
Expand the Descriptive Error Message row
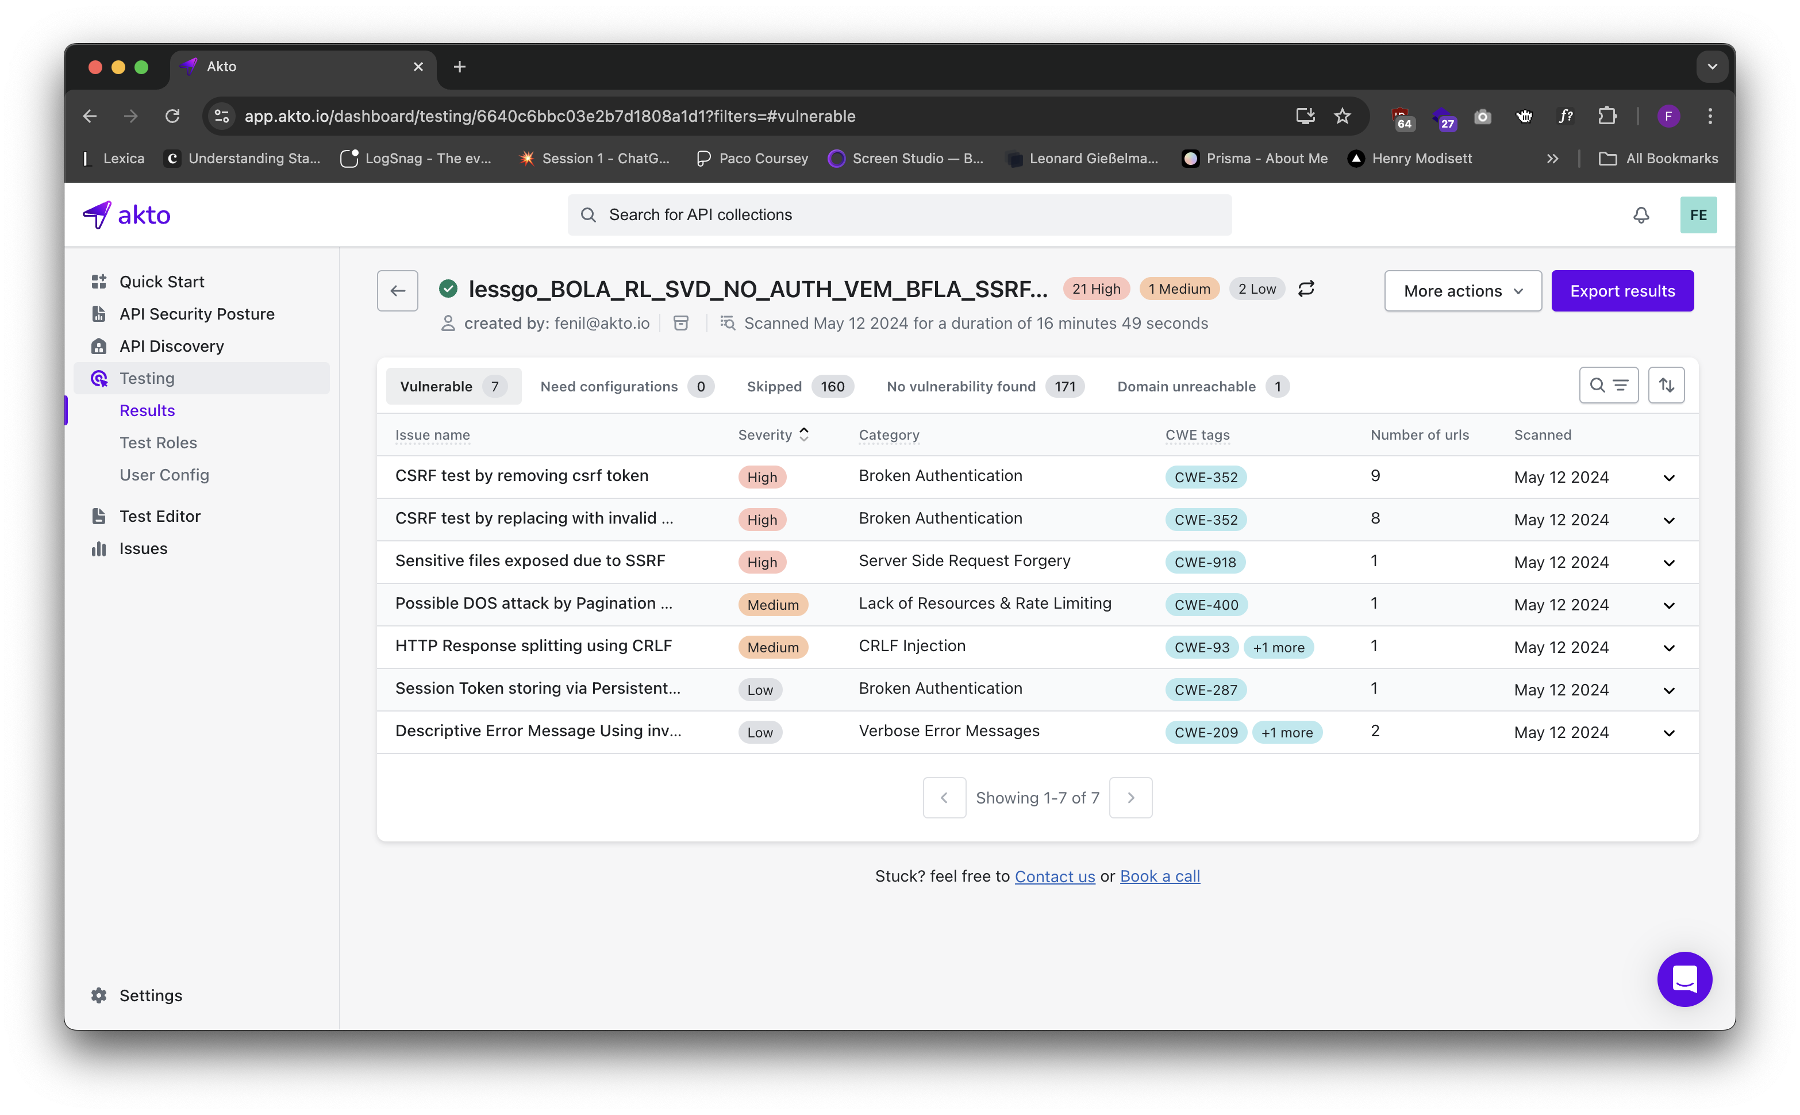(x=1669, y=733)
